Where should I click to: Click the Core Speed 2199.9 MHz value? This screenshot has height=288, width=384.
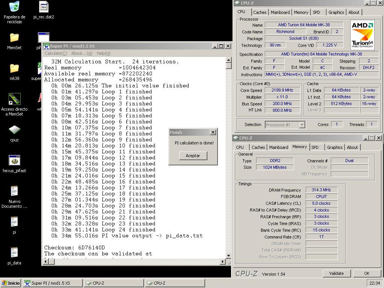click(282, 90)
